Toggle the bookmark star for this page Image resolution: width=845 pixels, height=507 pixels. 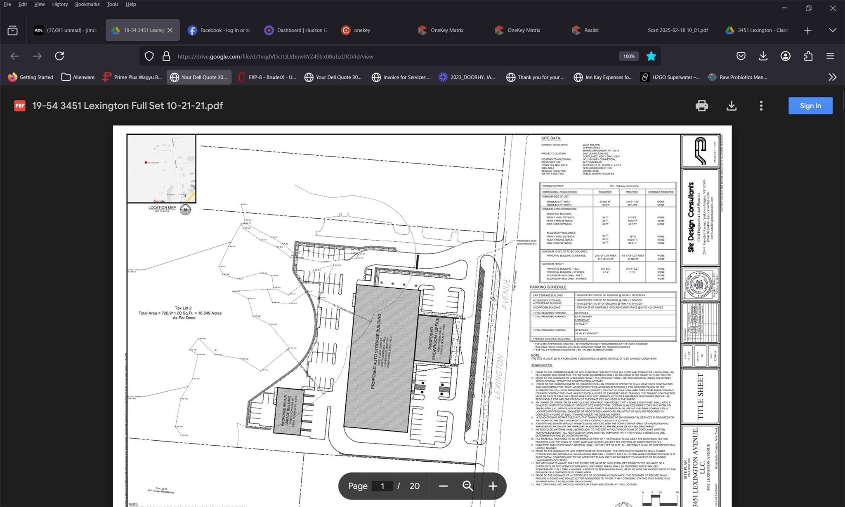click(651, 56)
